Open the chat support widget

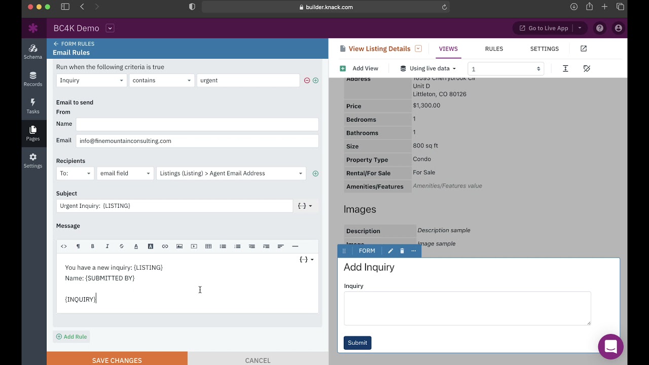tap(610, 347)
